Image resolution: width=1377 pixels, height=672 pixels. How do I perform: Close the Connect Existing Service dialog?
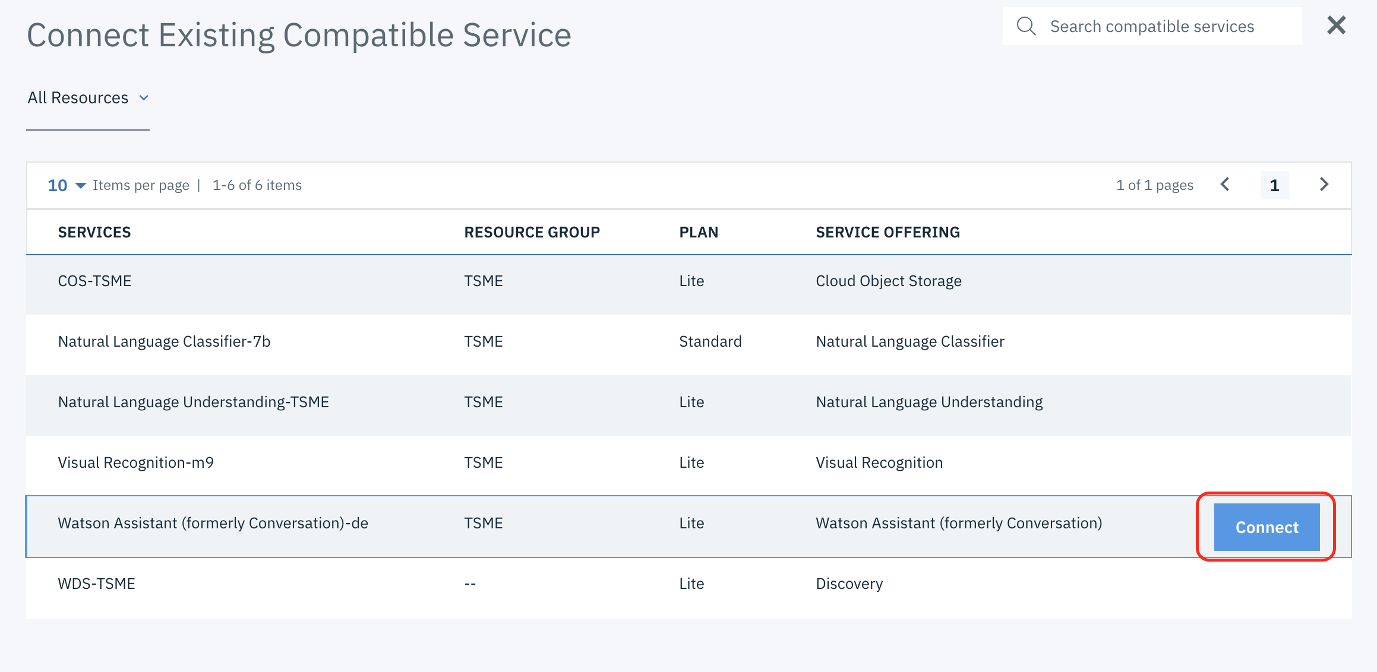[x=1336, y=25]
